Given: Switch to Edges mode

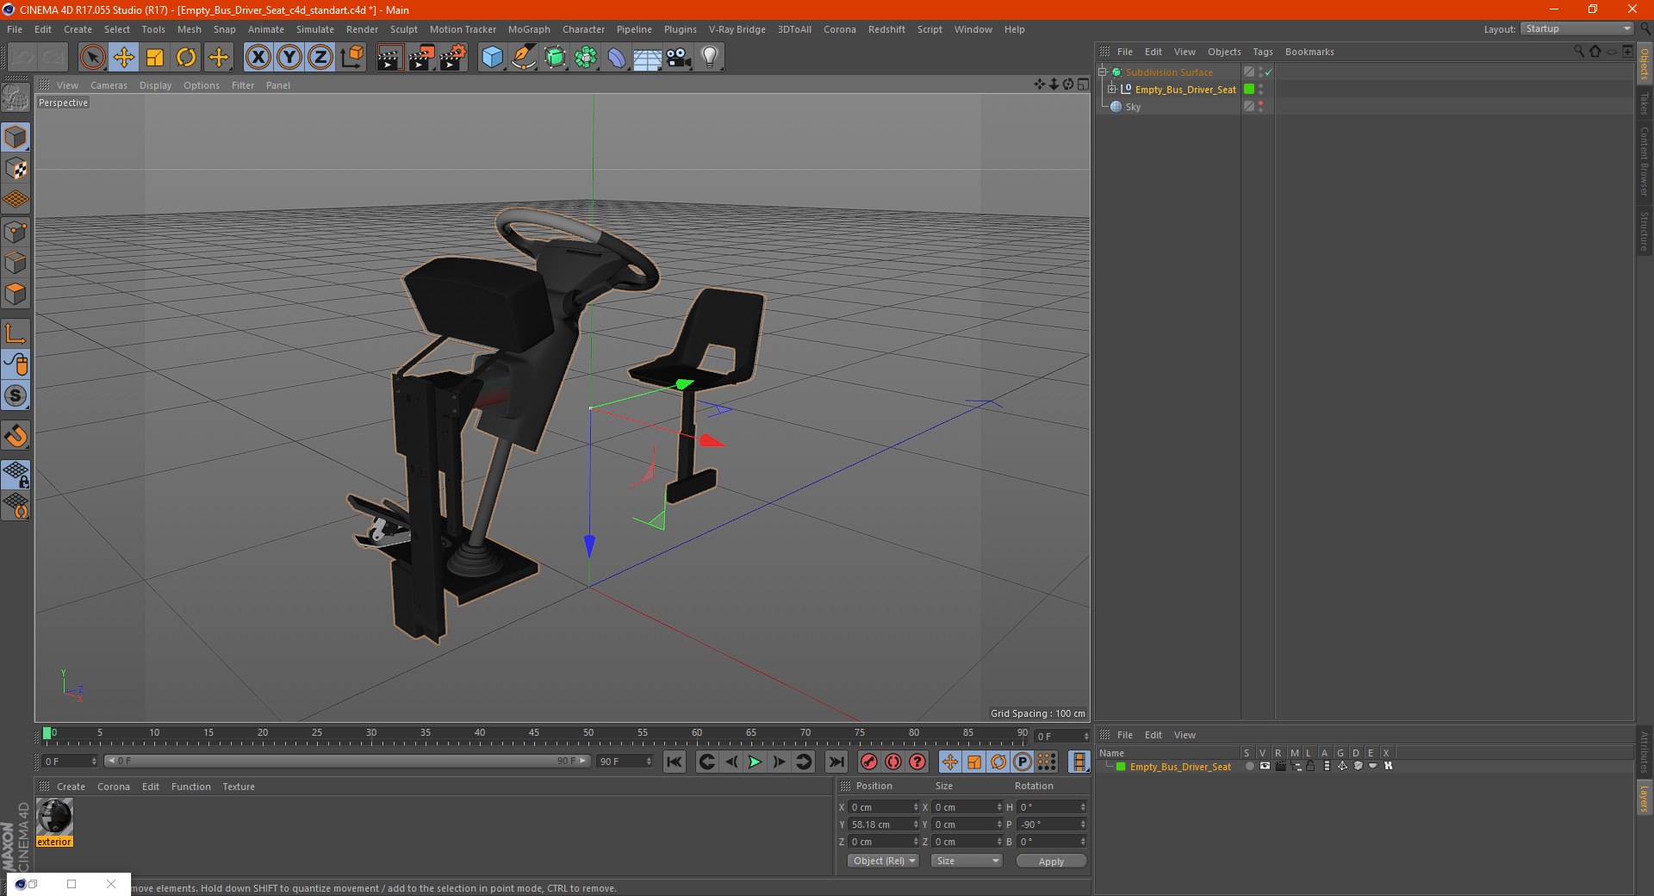Looking at the screenshot, I should pyautogui.click(x=16, y=263).
